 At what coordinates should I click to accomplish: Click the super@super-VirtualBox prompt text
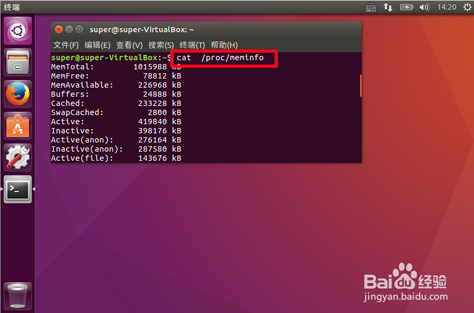[x=104, y=58]
